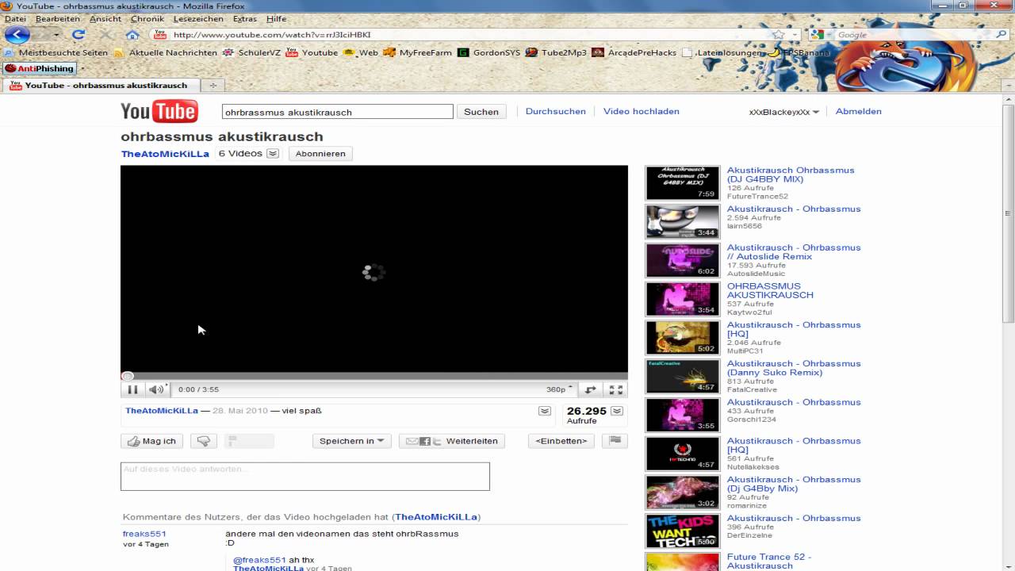The width and height of the screenshot is (1015, 571).
Task: Open Youtube bookmark in bookmarks bar
Action: tap(312, 53)
